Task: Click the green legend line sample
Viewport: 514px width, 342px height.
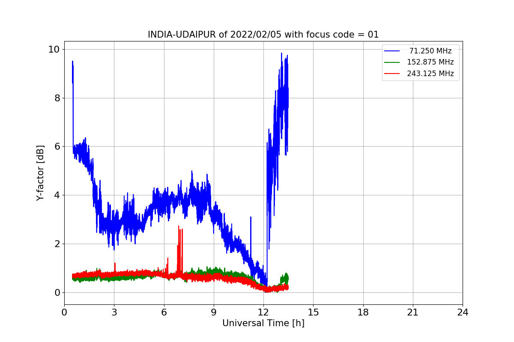Action: coord(392,62)
